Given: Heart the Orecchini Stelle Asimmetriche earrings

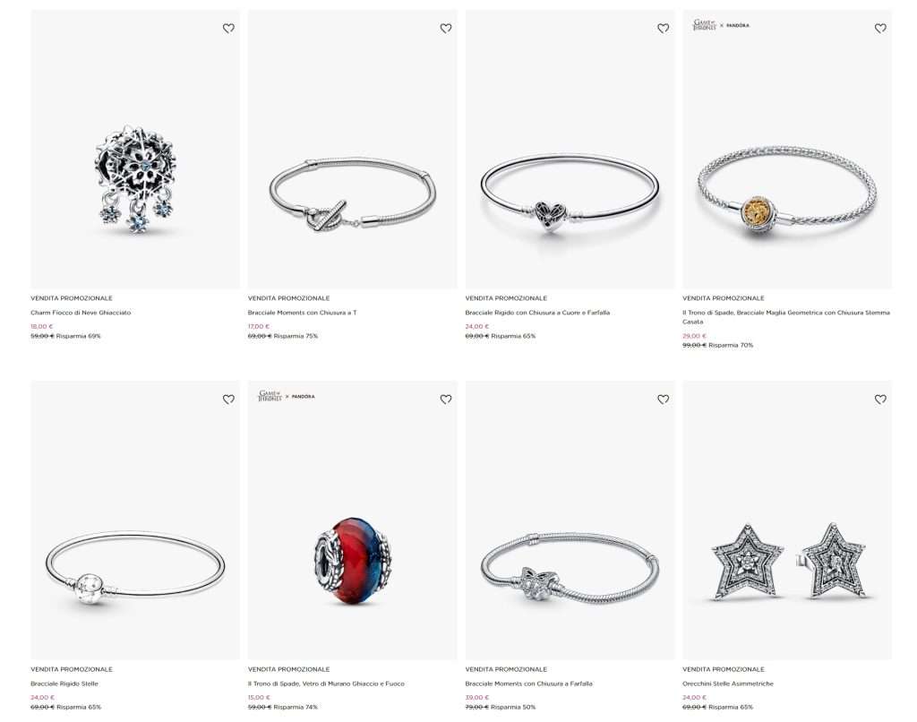Looking at the screenshot, I should [880, 399].
